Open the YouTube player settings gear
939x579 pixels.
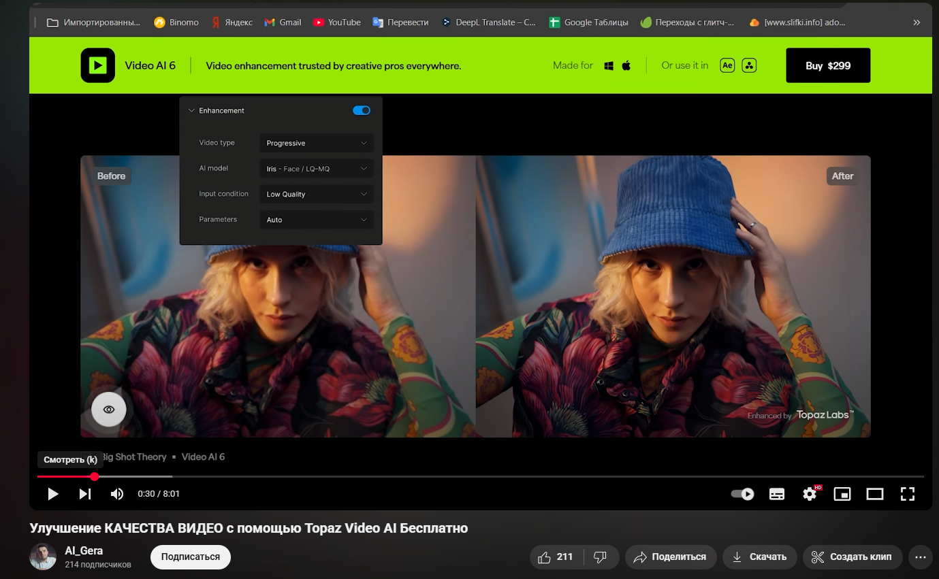point(810,494)
